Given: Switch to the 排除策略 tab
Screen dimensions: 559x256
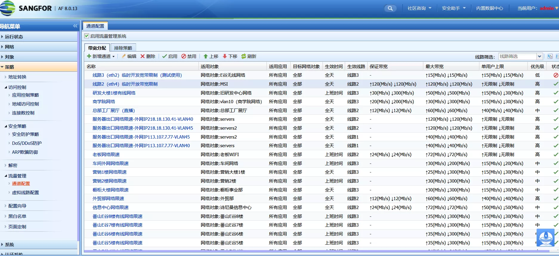Looking at the screenshot, I should point(123,48).
